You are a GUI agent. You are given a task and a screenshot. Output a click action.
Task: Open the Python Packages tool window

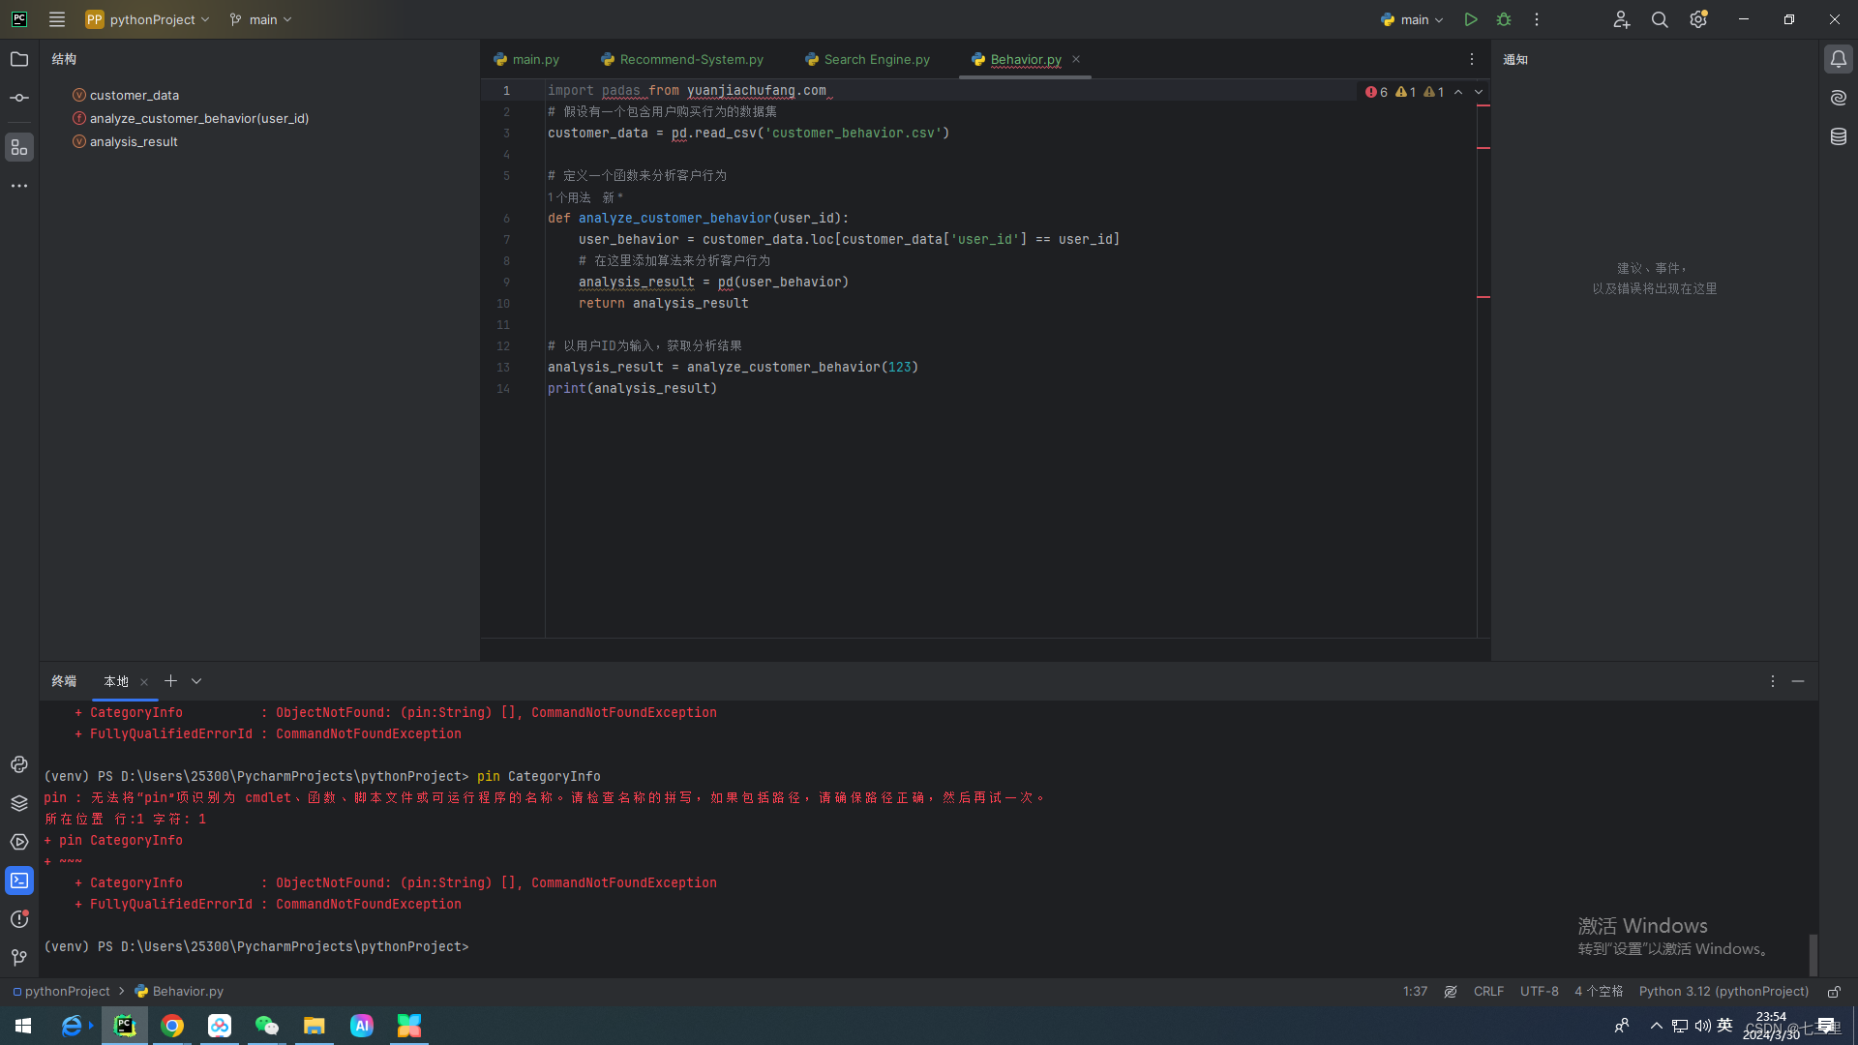point(19,803)
